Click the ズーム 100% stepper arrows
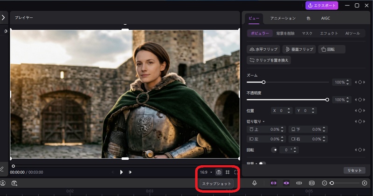The width and height of the screenshot is (373, 196). click(347, 82)
